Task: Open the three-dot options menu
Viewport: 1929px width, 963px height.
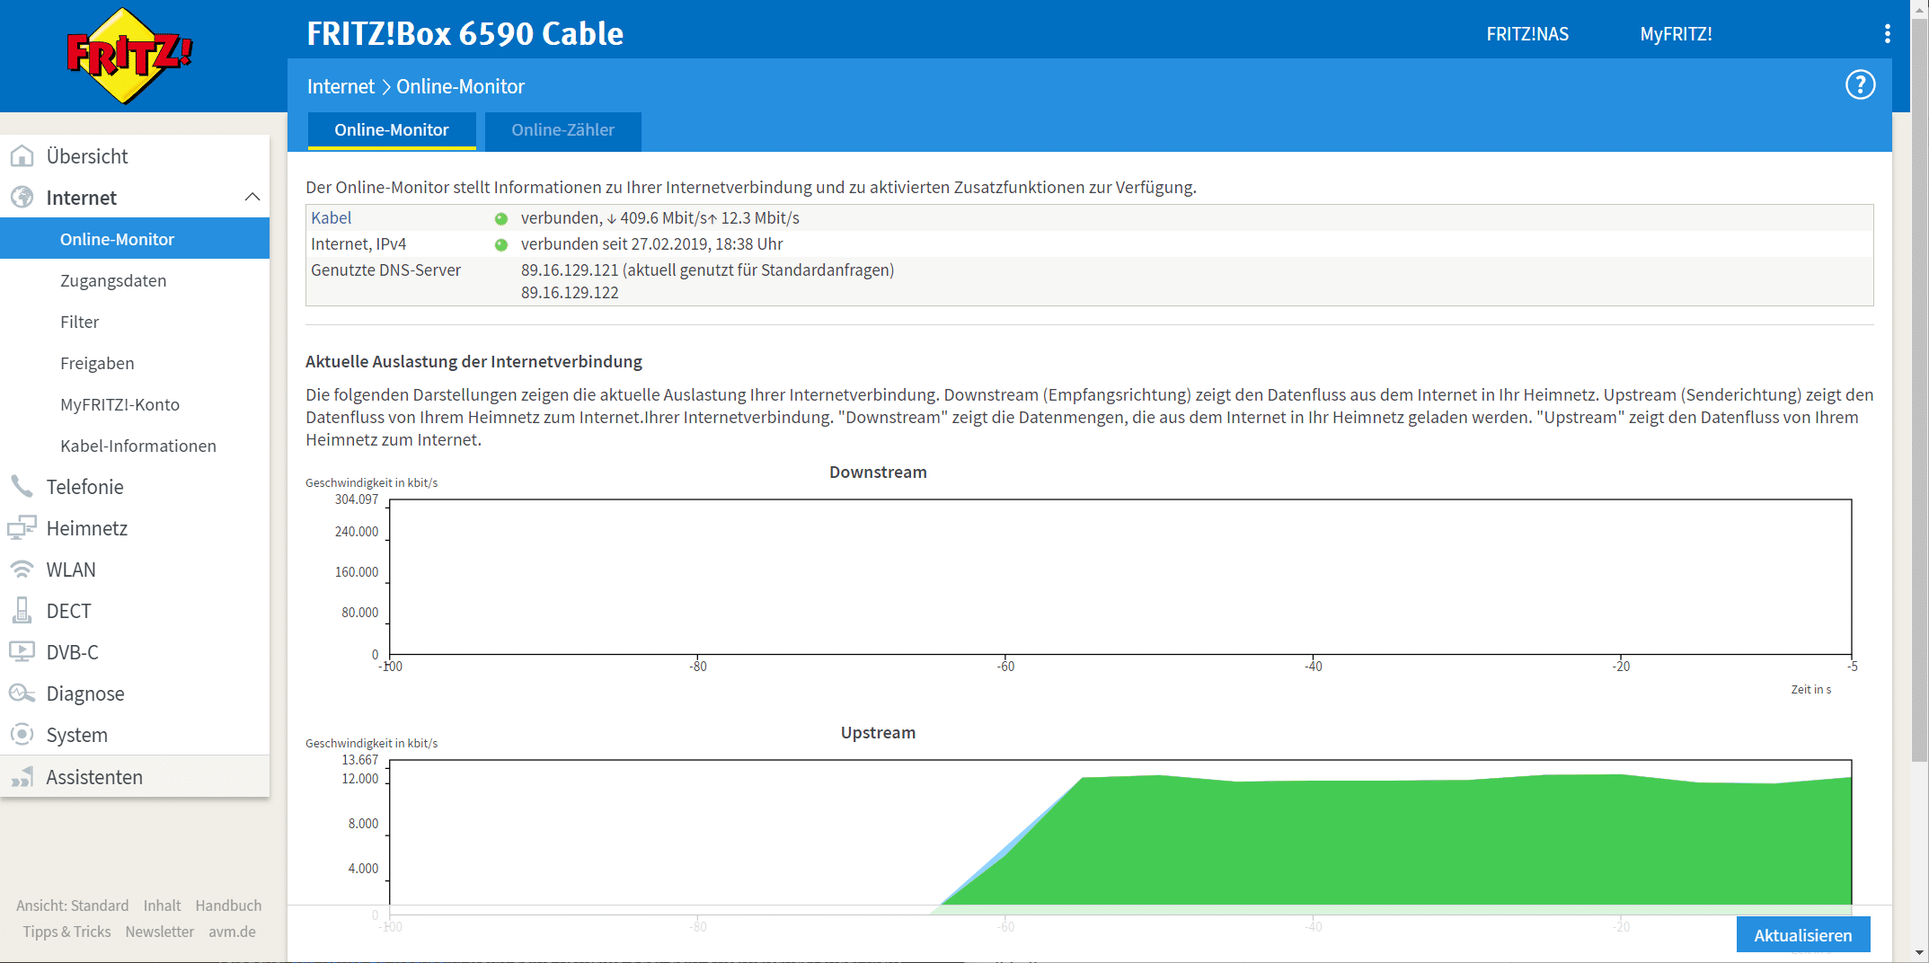Action: [x=1887, y=34]
